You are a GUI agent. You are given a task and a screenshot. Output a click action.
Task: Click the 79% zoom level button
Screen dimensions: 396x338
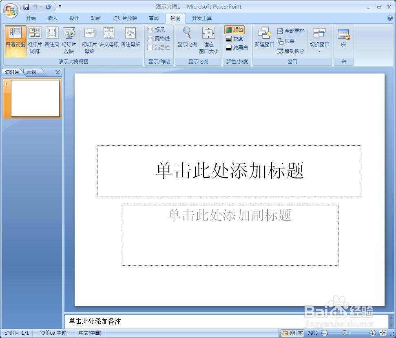[x=312, y=333]
